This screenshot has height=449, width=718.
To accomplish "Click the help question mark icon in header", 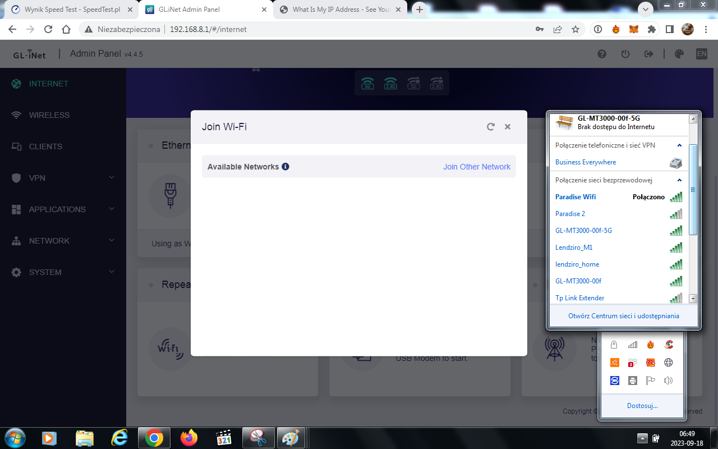I will (x=602, y=54).
